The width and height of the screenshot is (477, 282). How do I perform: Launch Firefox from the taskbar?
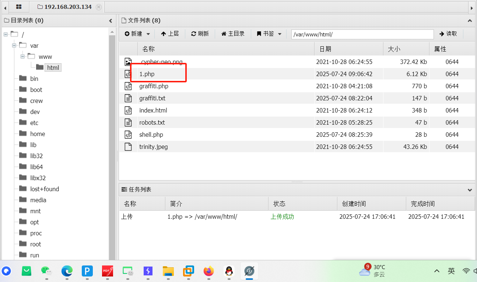coord(208,272)
